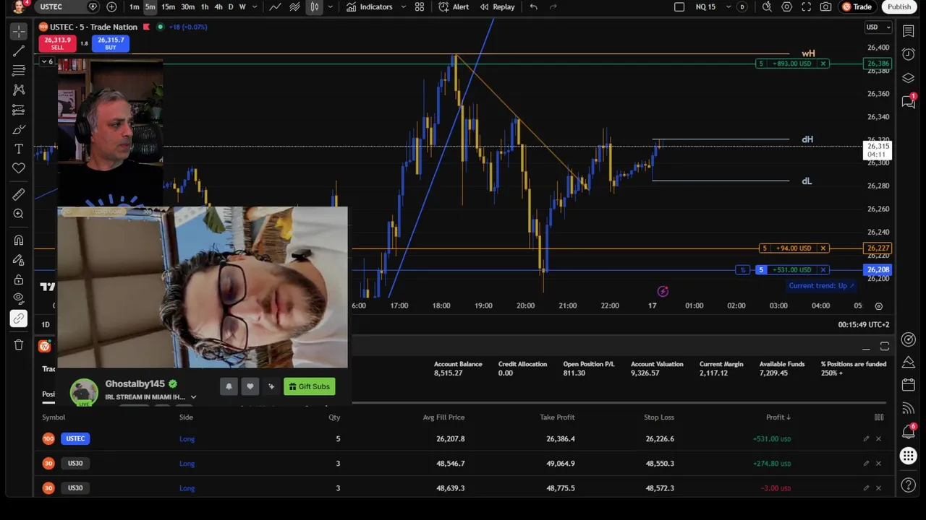Image resolution: width=926 pixels, height=520 pixels.
Task: Open the chats icon with red badge
Action: (909, 102)
